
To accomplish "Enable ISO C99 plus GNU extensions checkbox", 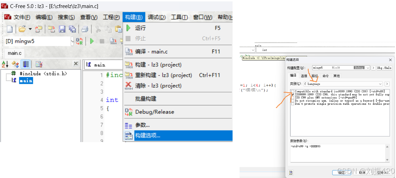I will 293,97.
